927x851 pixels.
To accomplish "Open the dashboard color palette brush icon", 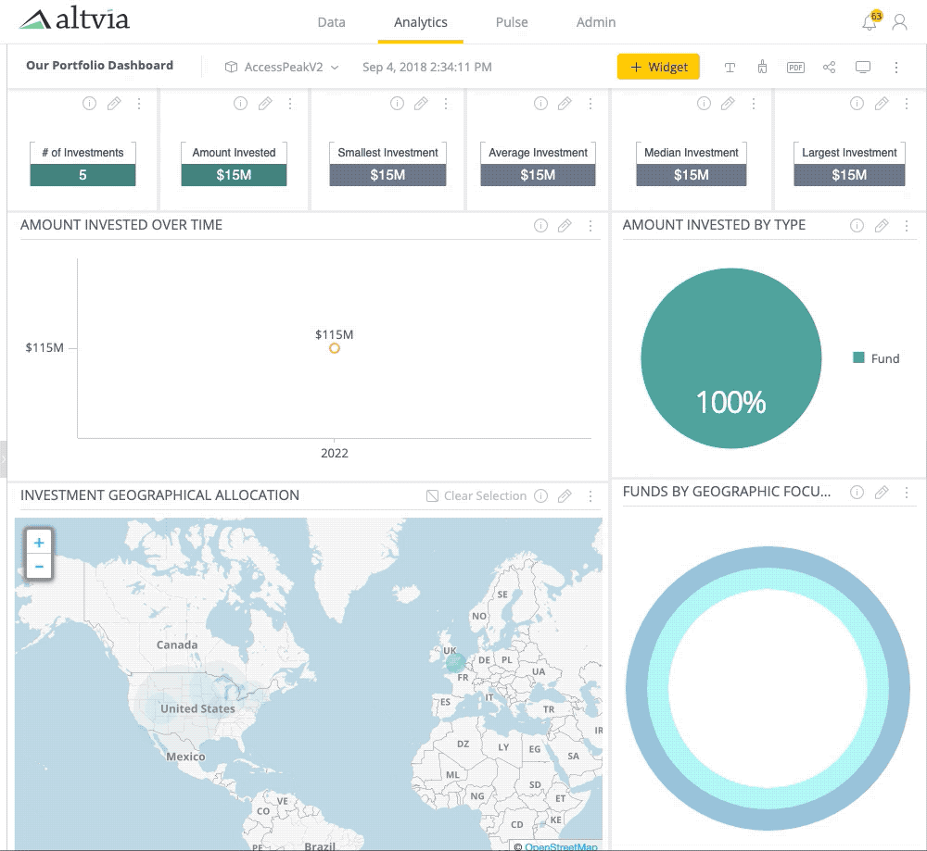I will 762,67.
